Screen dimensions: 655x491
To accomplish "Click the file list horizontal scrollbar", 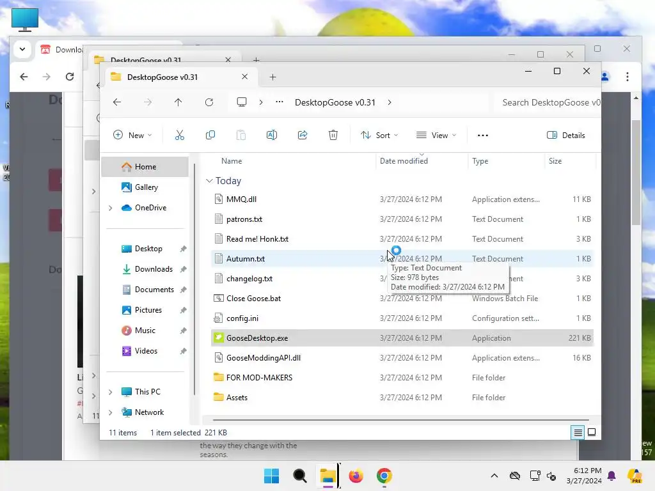I will [x=400, y=419].
